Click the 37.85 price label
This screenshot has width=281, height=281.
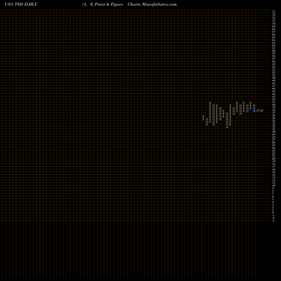260,111
